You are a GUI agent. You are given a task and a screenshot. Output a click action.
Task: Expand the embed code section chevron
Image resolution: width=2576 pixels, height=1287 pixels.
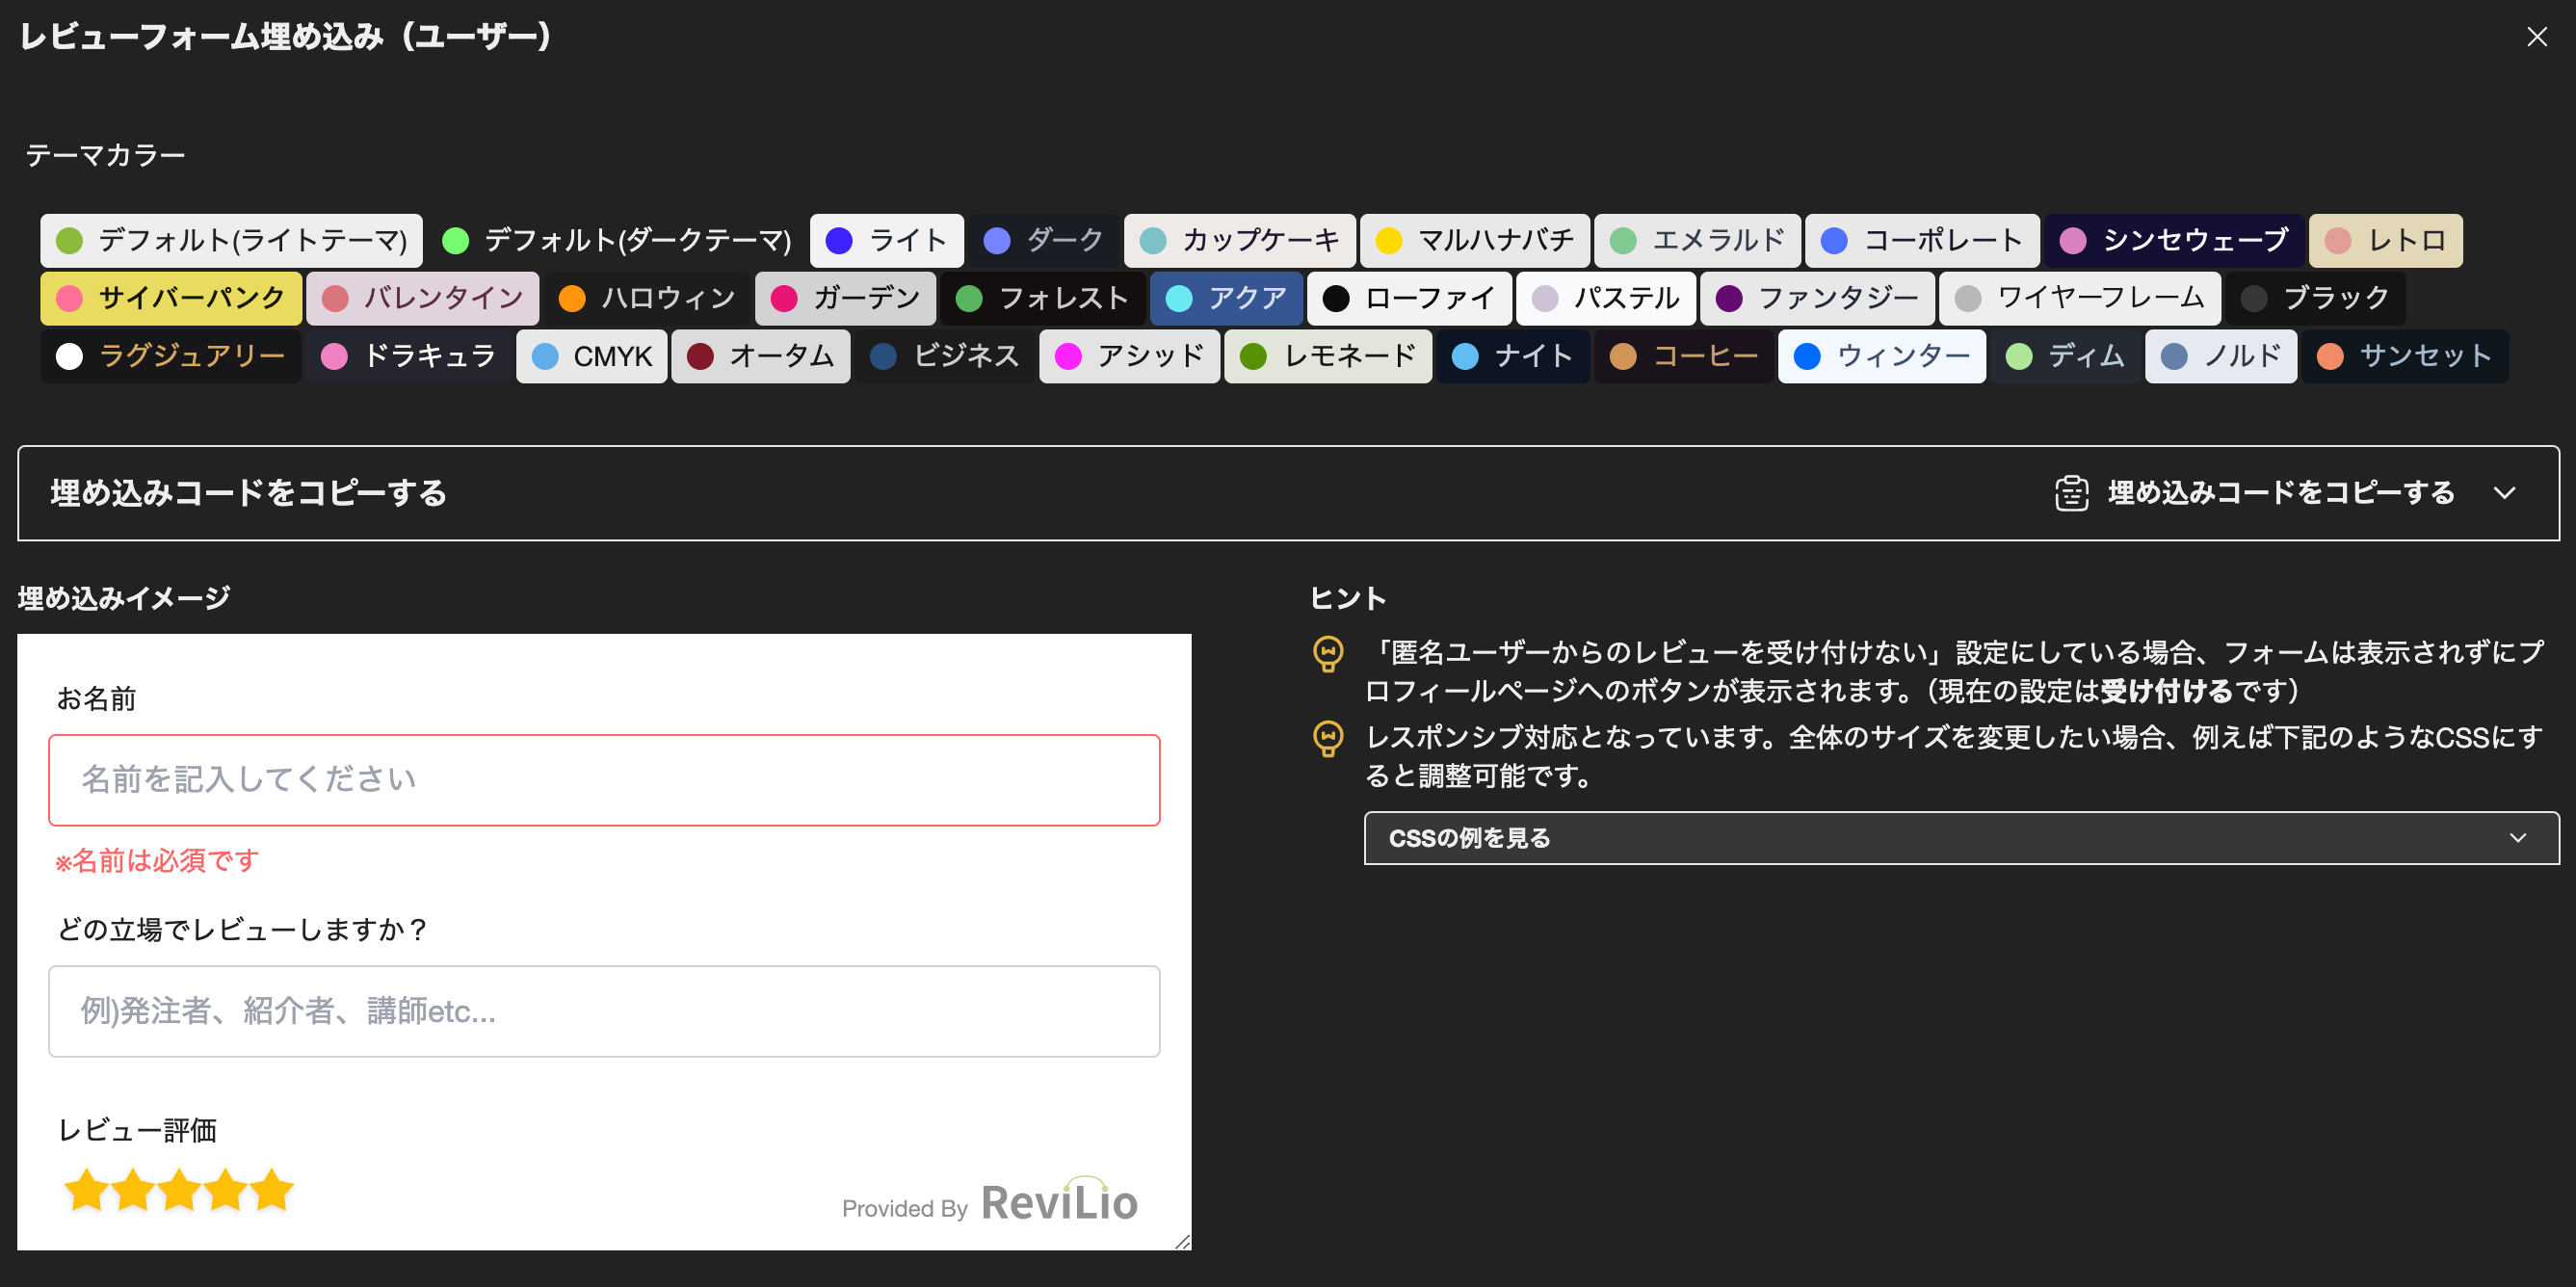click(x=2504, y=493)
